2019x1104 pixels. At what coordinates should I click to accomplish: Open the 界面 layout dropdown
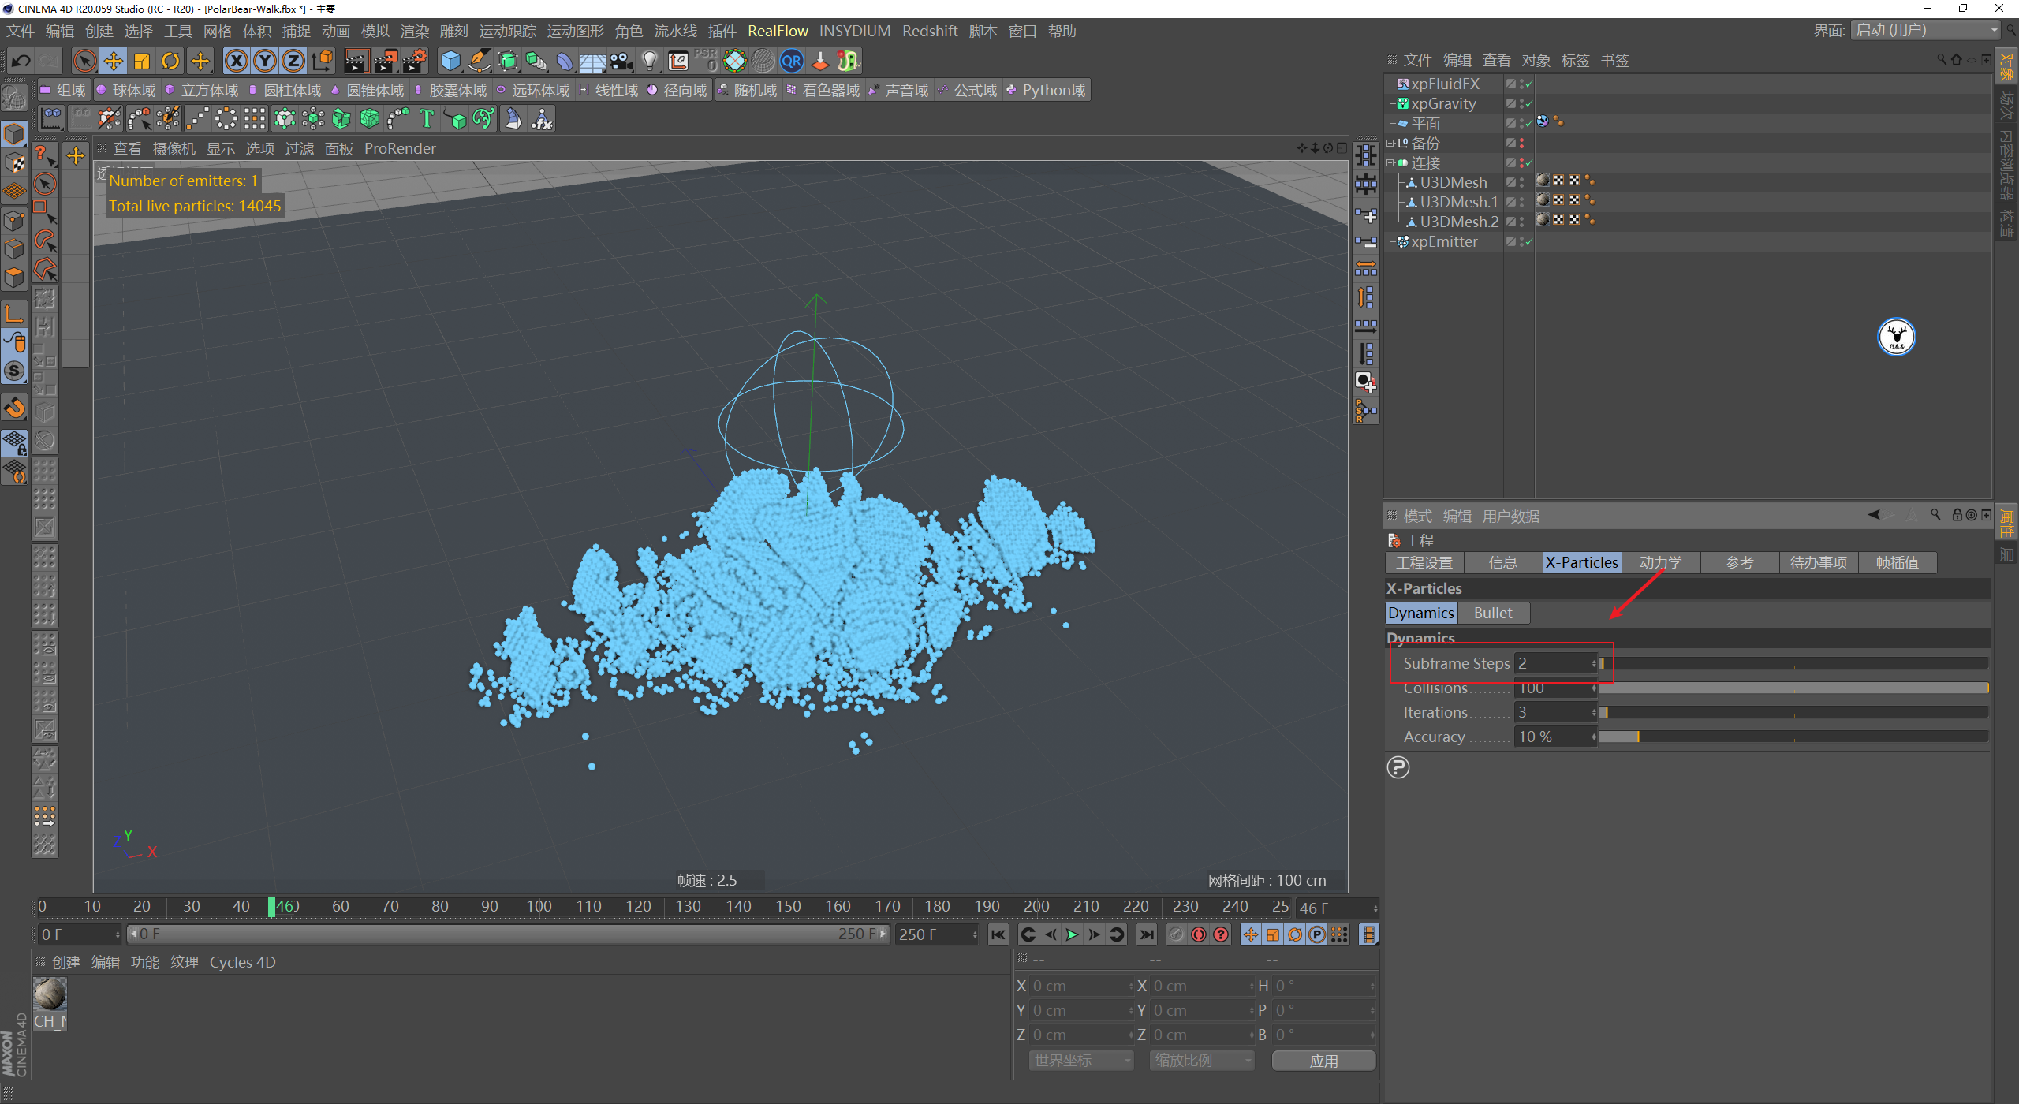pos(1926,31)
